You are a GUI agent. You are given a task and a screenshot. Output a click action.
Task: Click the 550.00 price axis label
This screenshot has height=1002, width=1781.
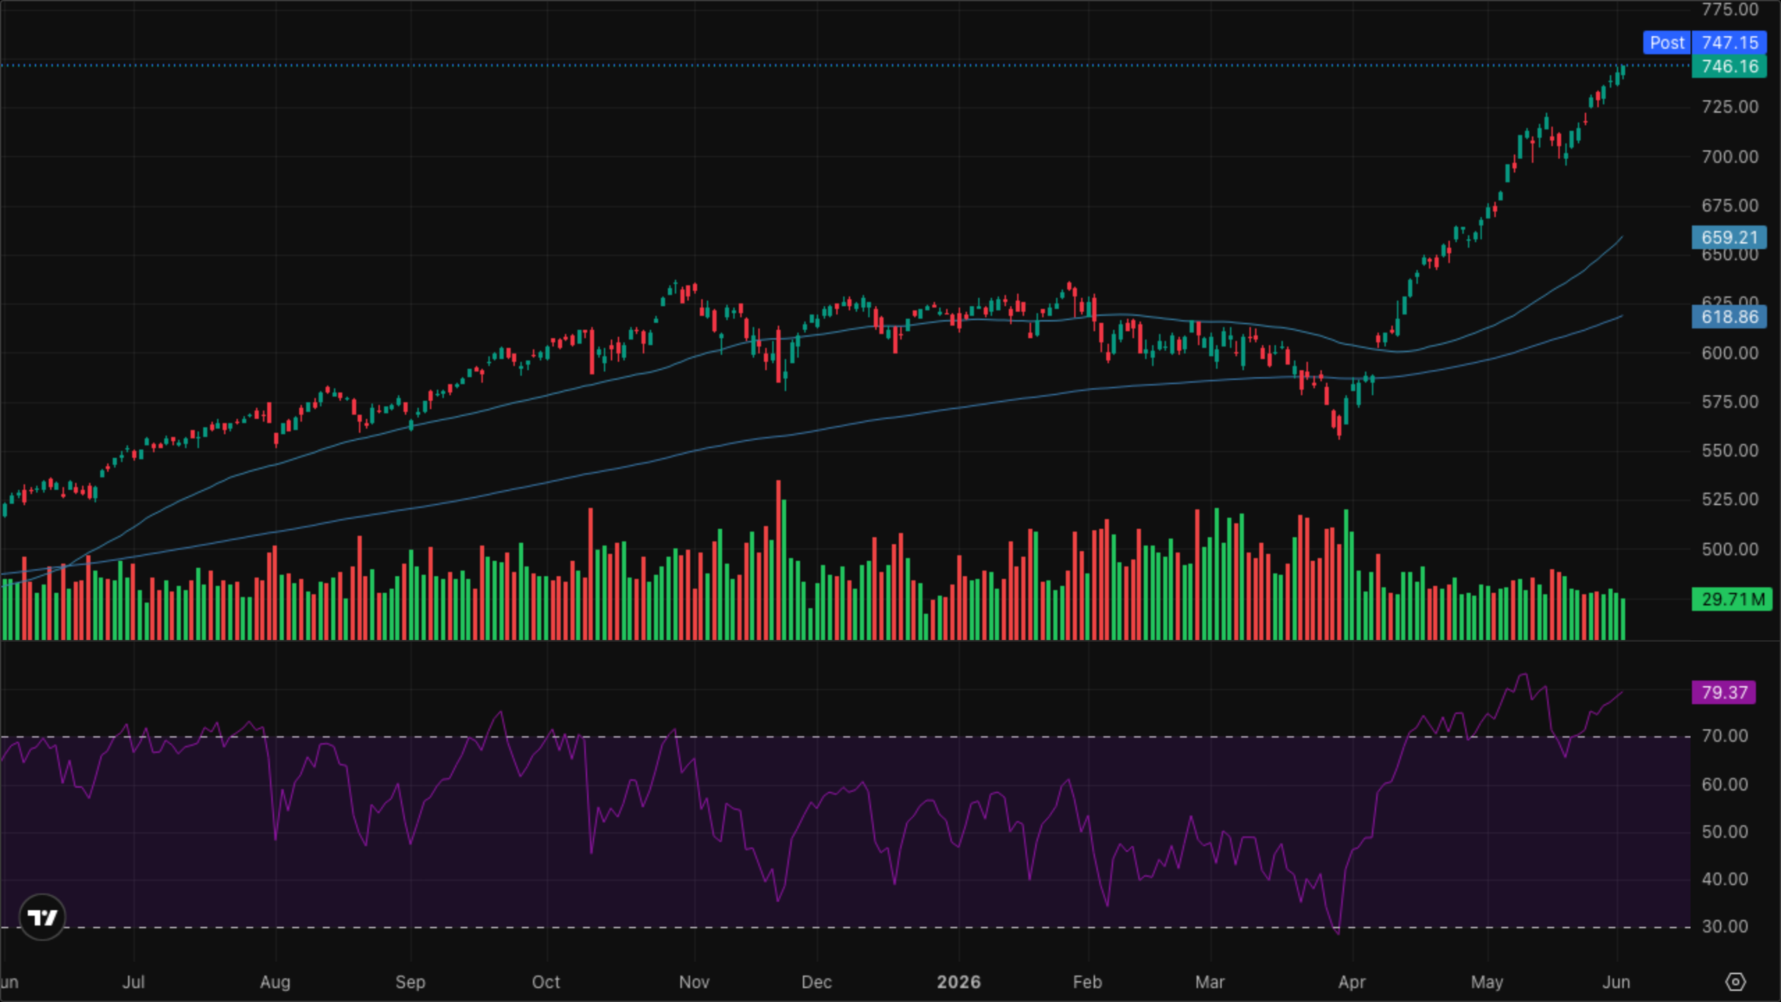[1730, 450]
